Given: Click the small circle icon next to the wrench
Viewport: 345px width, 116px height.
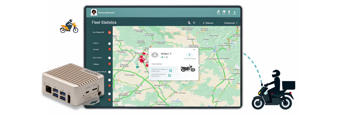Looking at the screenshot, I should tap(194, 23).
